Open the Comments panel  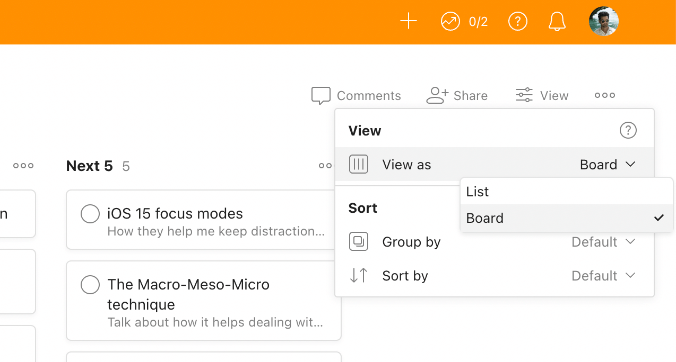point(356,96)
